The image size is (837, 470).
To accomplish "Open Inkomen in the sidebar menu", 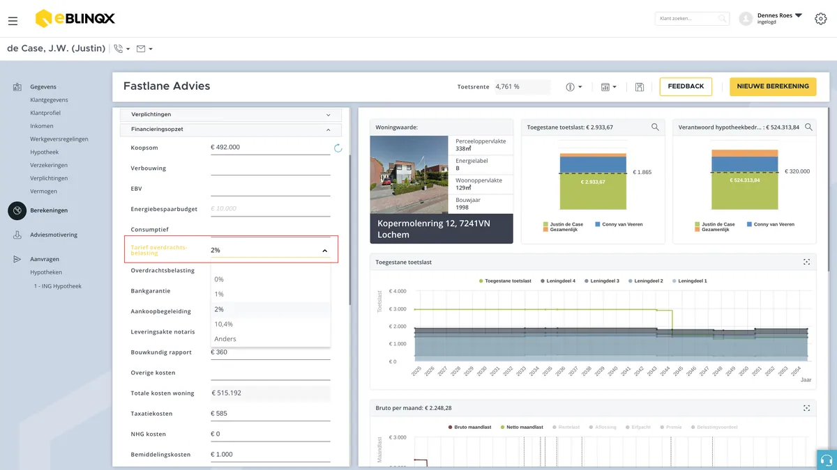I will pos(42,126).
